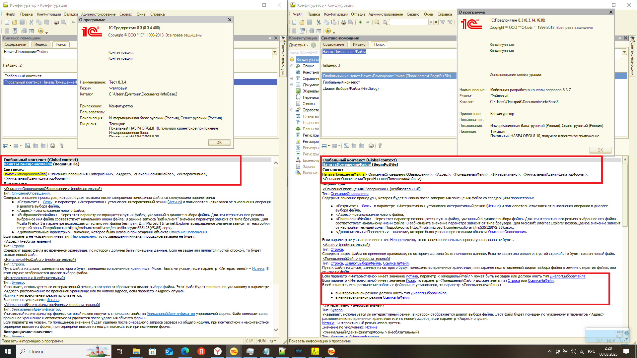Expand Документы node in configuration tree
The image size is (637, 358).
point(292,85)
